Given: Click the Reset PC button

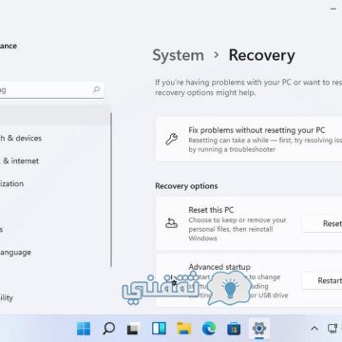Looking at the screenshot, I should pyautogui.click(x=322, y=223).
